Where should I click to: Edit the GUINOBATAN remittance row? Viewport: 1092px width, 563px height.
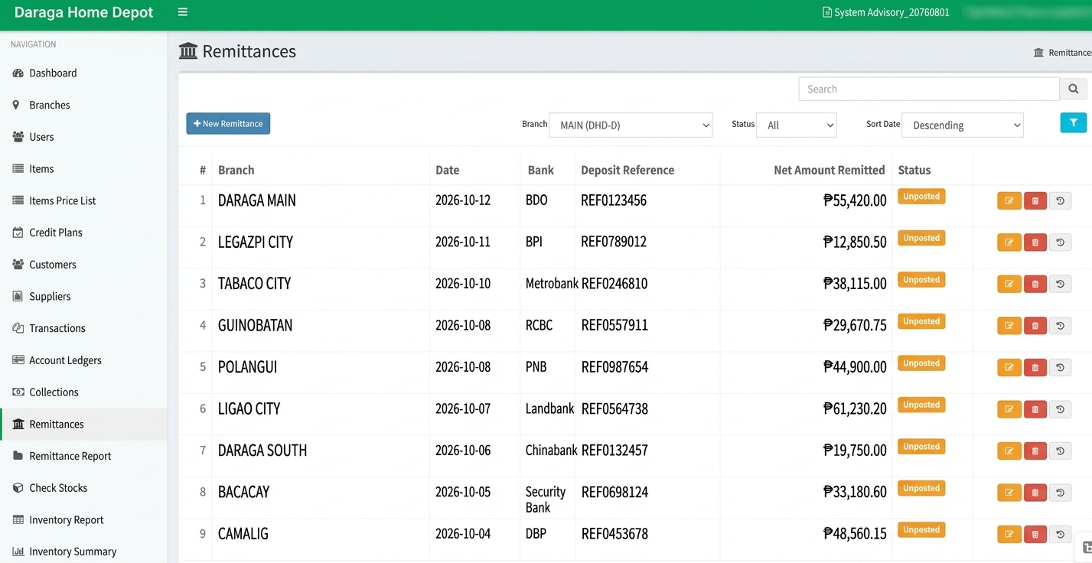point(1009,326)
